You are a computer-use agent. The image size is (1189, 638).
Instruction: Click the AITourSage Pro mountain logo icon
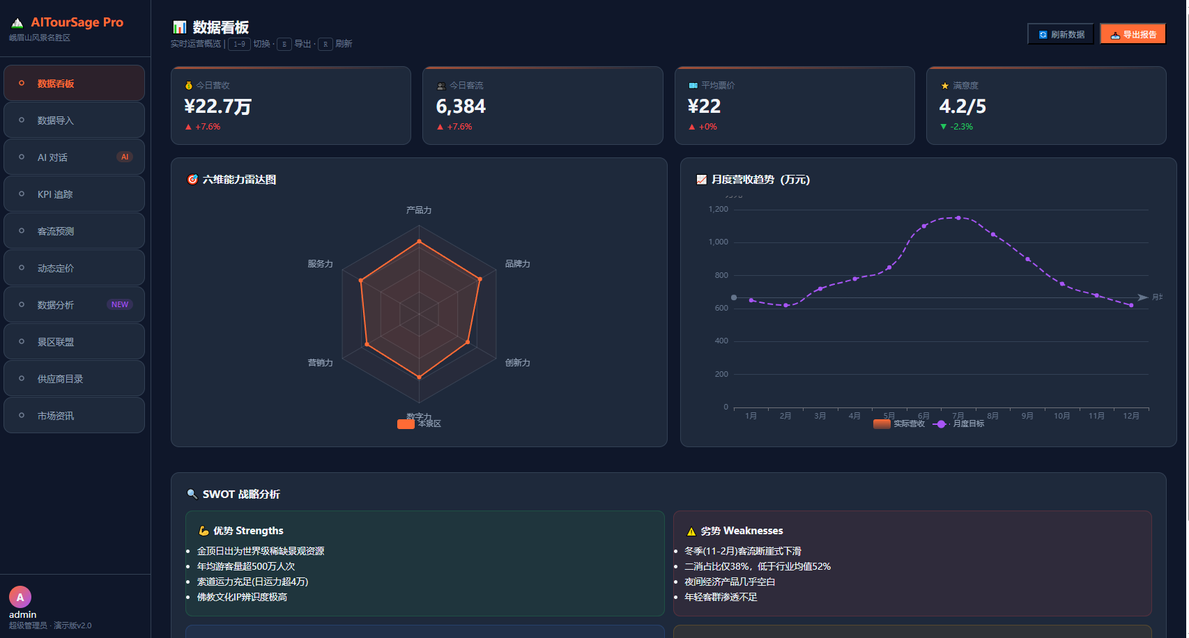17,23
